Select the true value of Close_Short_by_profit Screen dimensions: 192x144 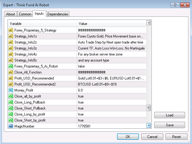81,120
